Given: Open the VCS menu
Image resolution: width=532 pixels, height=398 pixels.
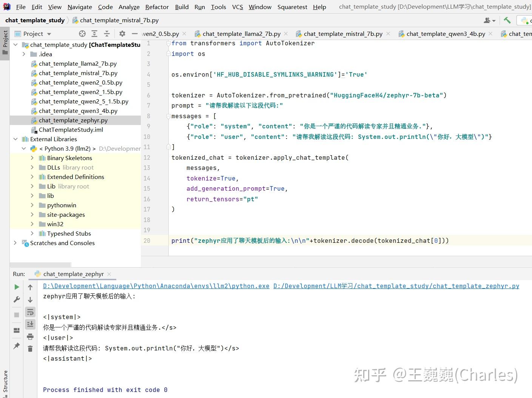Looking at the screenshot, I should click(237, 7).
